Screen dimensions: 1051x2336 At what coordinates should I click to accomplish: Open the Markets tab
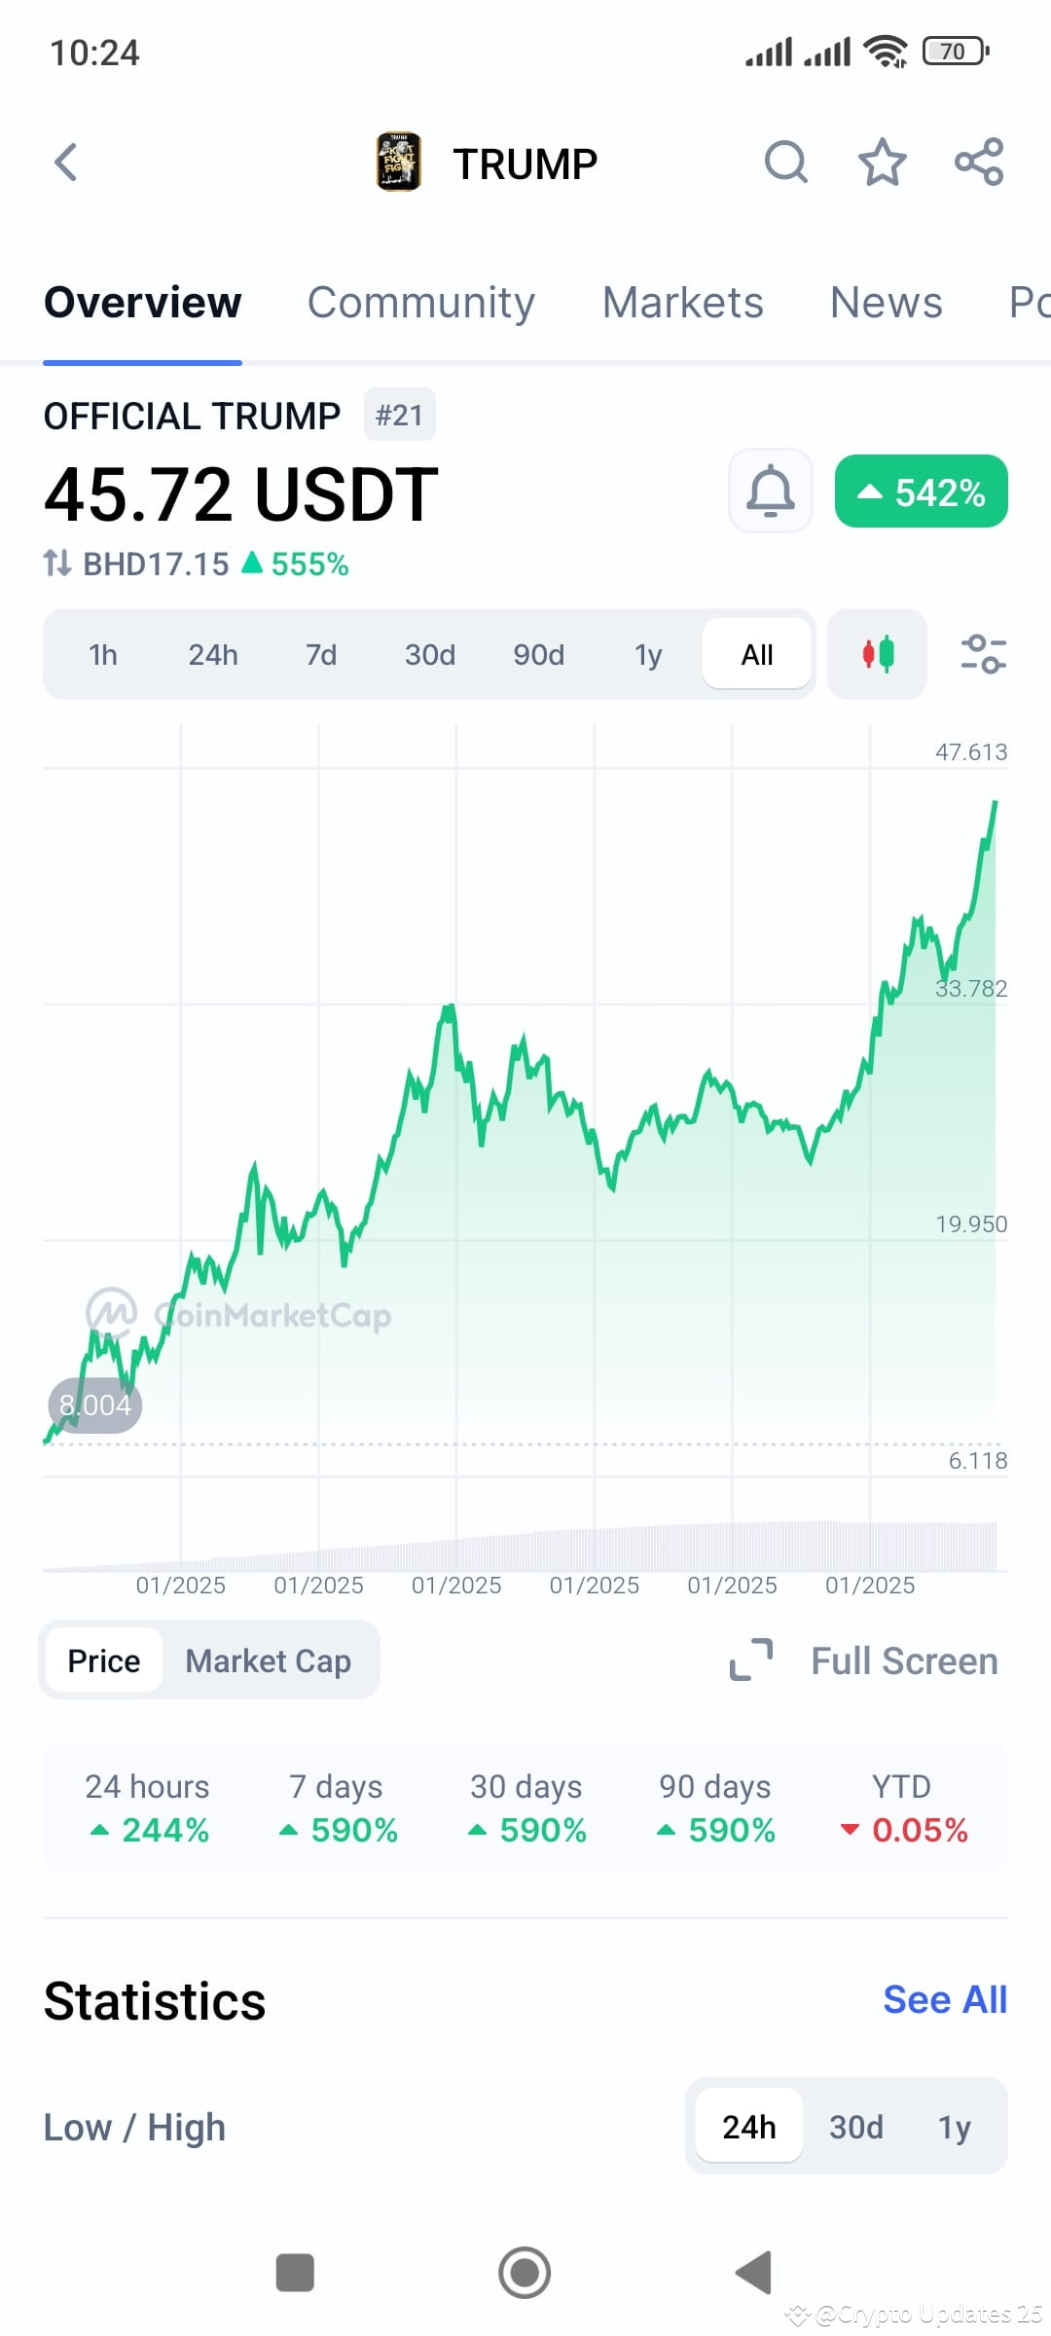tap(683, 303)
